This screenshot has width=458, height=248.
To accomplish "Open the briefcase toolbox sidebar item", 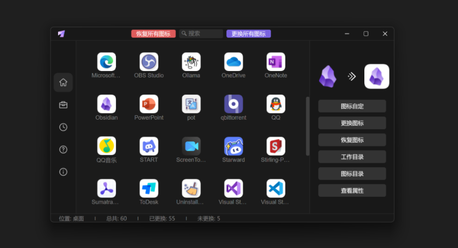I will (63, 105).
